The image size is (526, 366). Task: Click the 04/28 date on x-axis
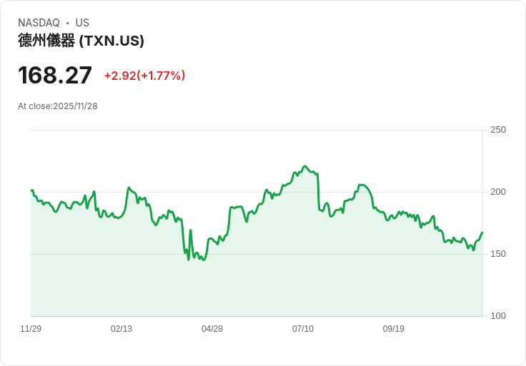tap(212, 329)
